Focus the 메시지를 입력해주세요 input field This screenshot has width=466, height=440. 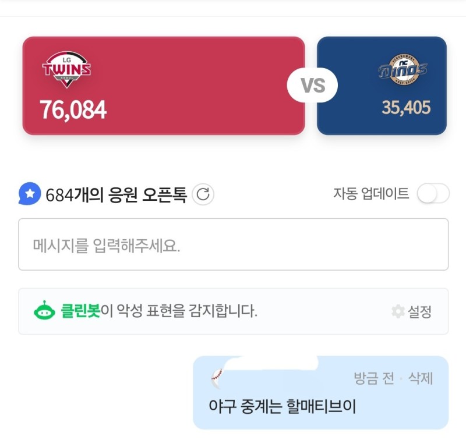[x=233, y=244]
